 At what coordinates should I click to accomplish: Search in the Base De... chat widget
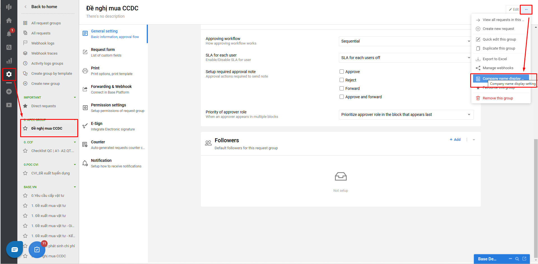517,259
